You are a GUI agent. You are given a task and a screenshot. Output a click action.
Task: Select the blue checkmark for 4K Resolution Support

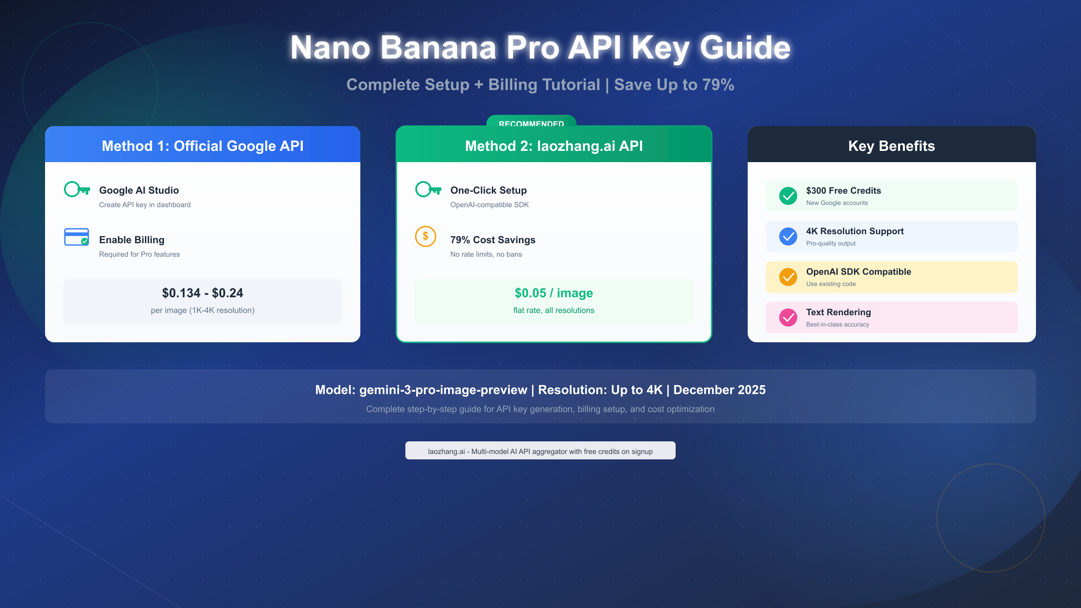(x=788, y=236)
